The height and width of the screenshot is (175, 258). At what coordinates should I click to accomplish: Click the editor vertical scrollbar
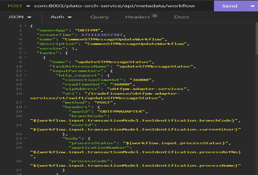point(257,39)
